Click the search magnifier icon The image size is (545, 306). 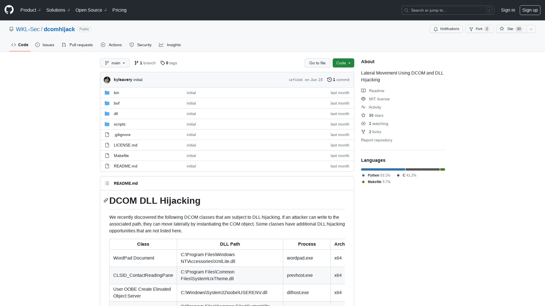(x=406, y=10)
